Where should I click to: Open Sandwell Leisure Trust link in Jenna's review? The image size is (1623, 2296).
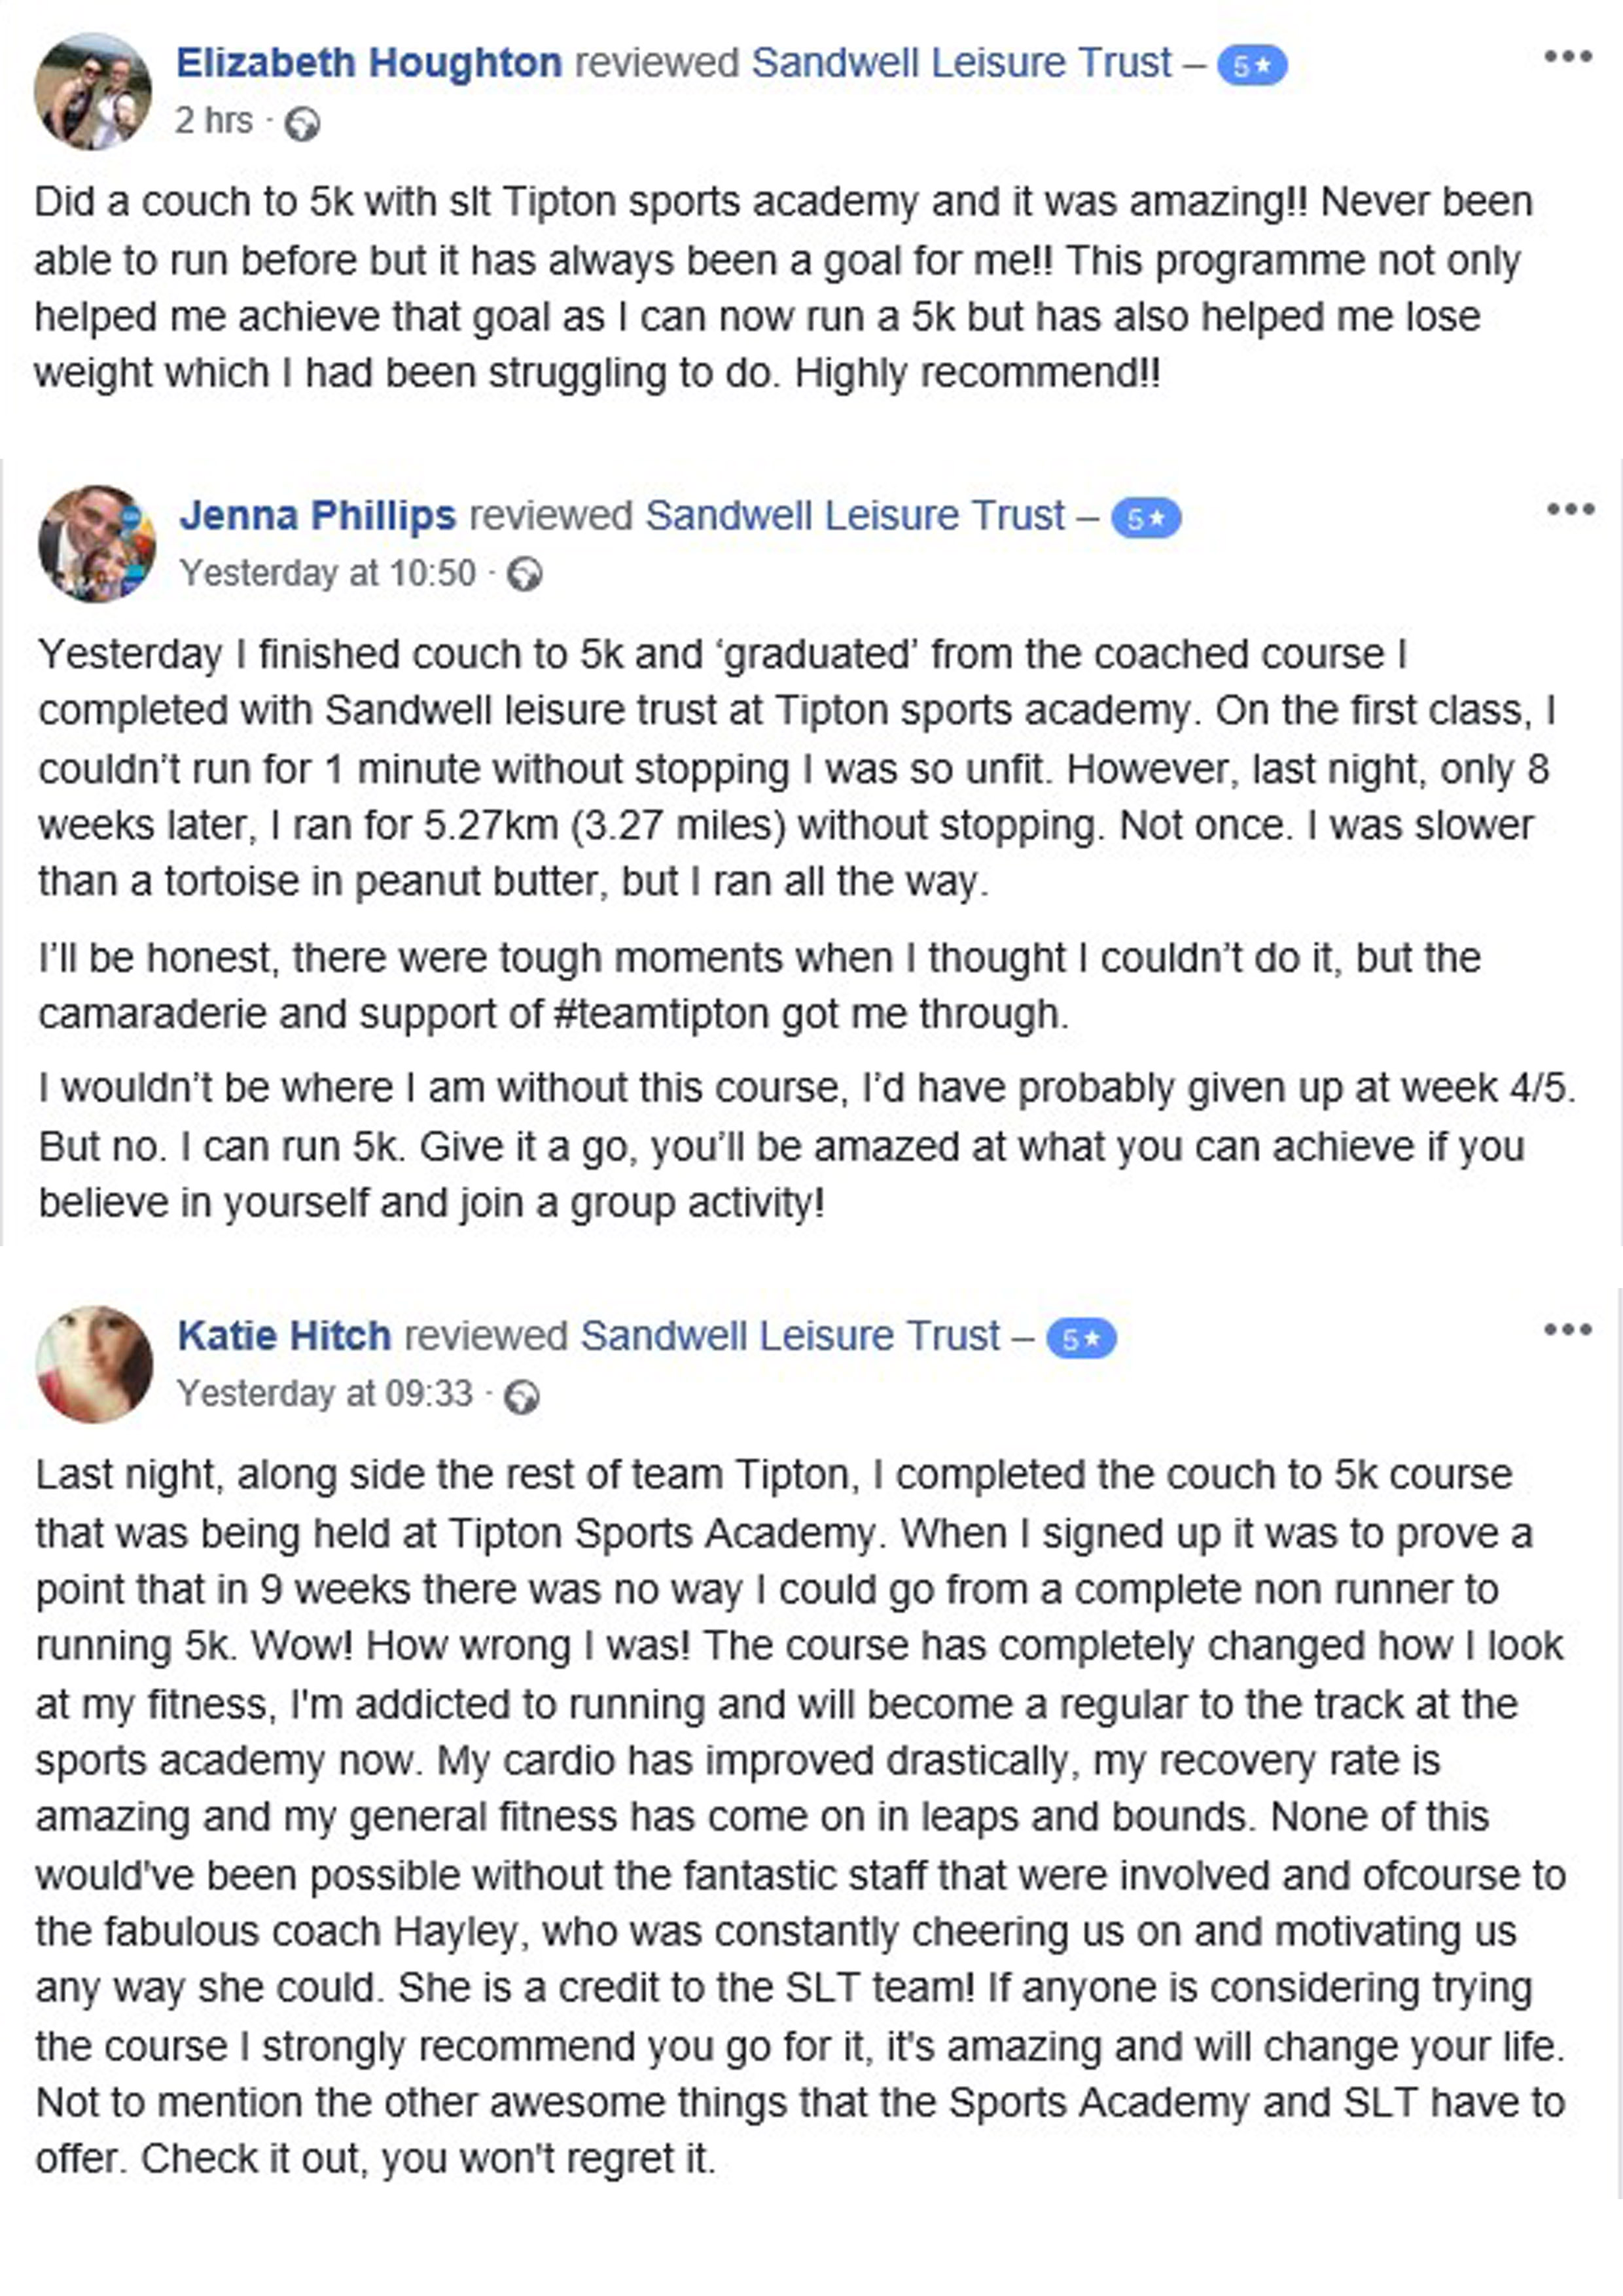tap(855, 516)
